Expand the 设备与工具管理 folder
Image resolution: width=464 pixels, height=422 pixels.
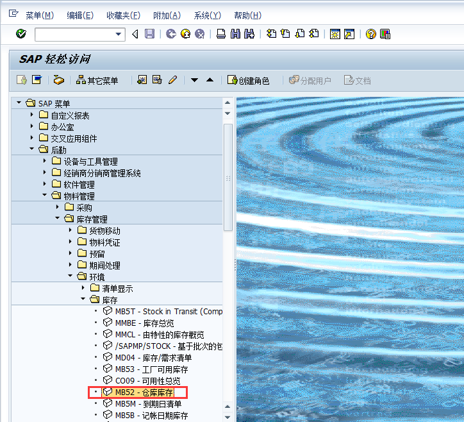(44, 160)
